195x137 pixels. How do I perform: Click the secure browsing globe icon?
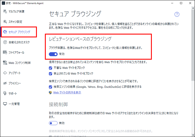5,32
